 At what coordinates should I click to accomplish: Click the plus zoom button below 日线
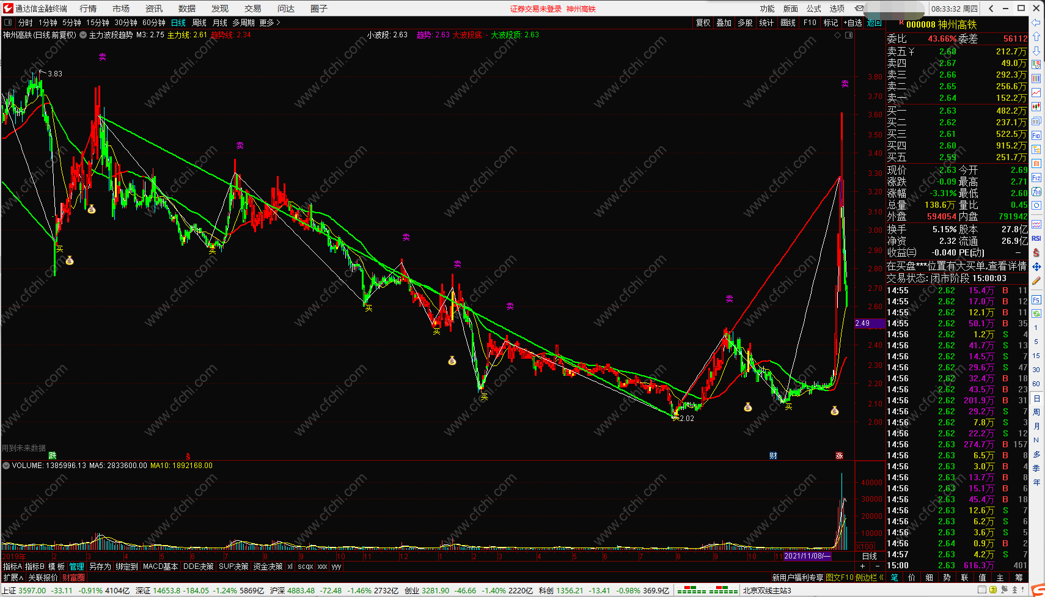[x=862, y=566]
